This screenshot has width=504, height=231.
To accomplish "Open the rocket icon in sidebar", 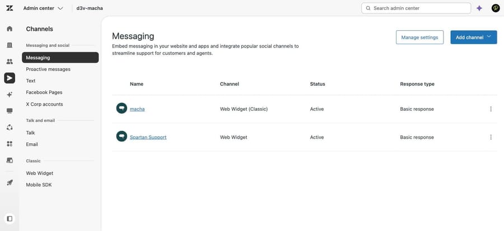I will point(10,183).
